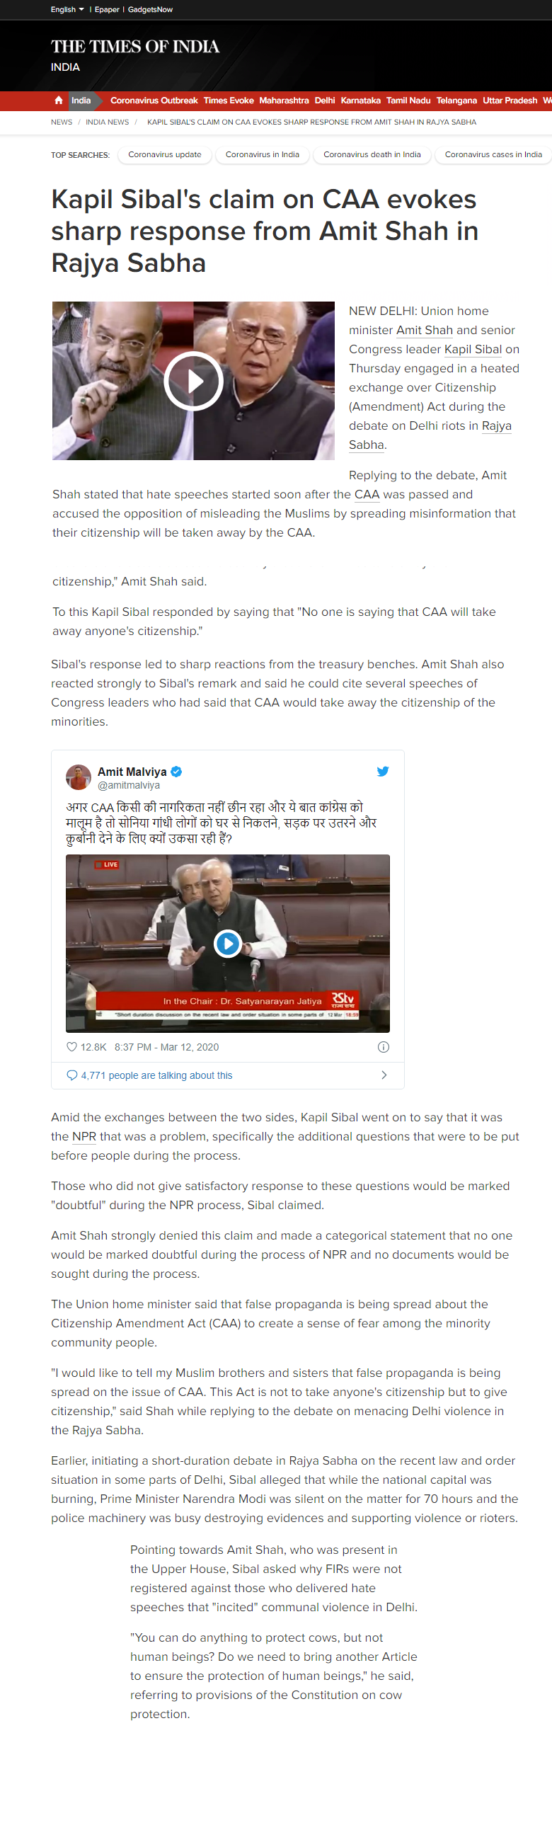Open the tweet info icon
The width and height of the screenshot is (552, 1825).
(x=384, y=1047)
